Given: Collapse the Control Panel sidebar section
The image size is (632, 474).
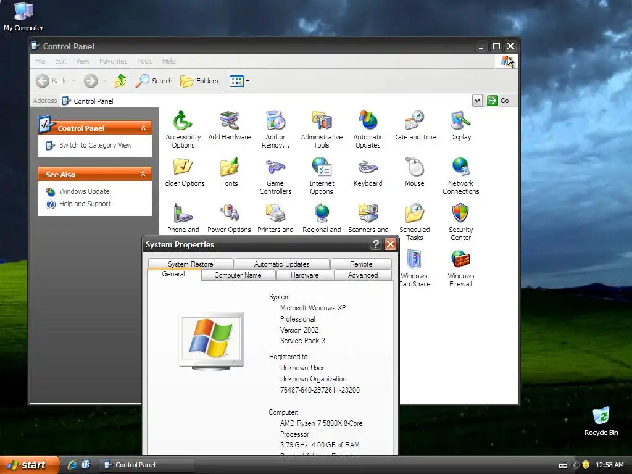Looking at the screenshot, I should point(143,128).
